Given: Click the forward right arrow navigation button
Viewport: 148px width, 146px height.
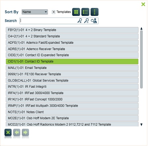Looking at the screenshot, I should pyautogui.click(x=25, y=132).
